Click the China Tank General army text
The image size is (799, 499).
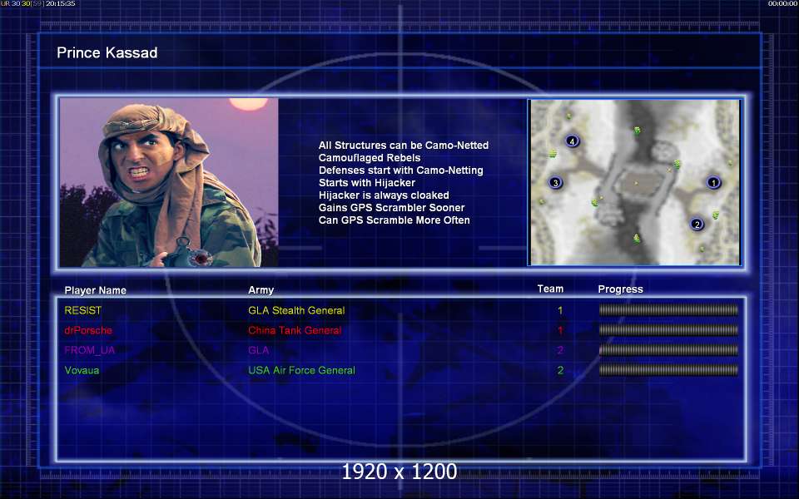295,330
